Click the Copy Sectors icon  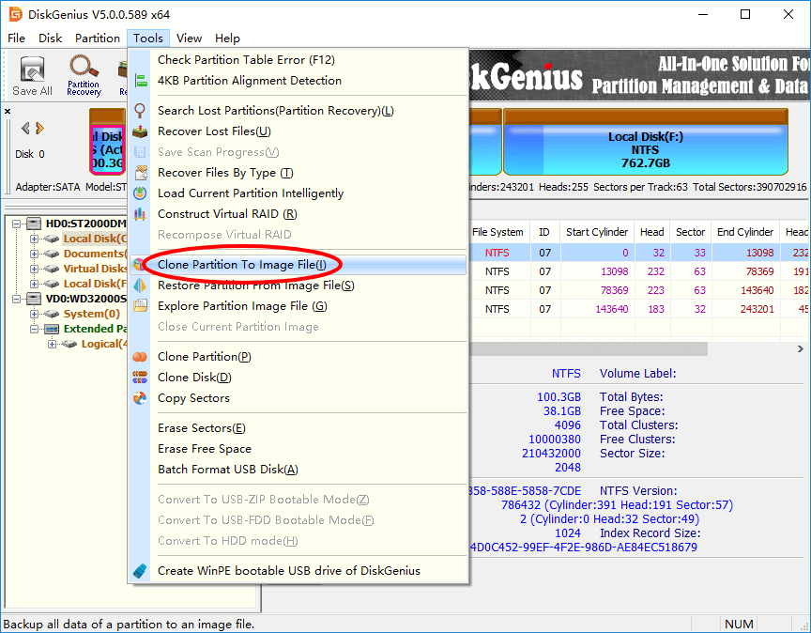point(140,398)
